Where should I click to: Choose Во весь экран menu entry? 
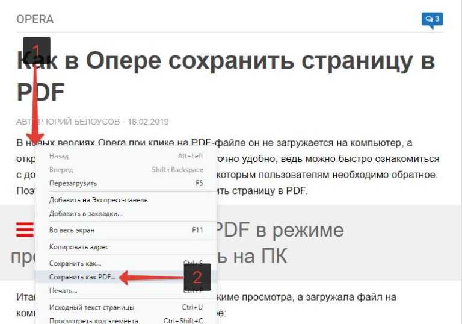point(126,230)
